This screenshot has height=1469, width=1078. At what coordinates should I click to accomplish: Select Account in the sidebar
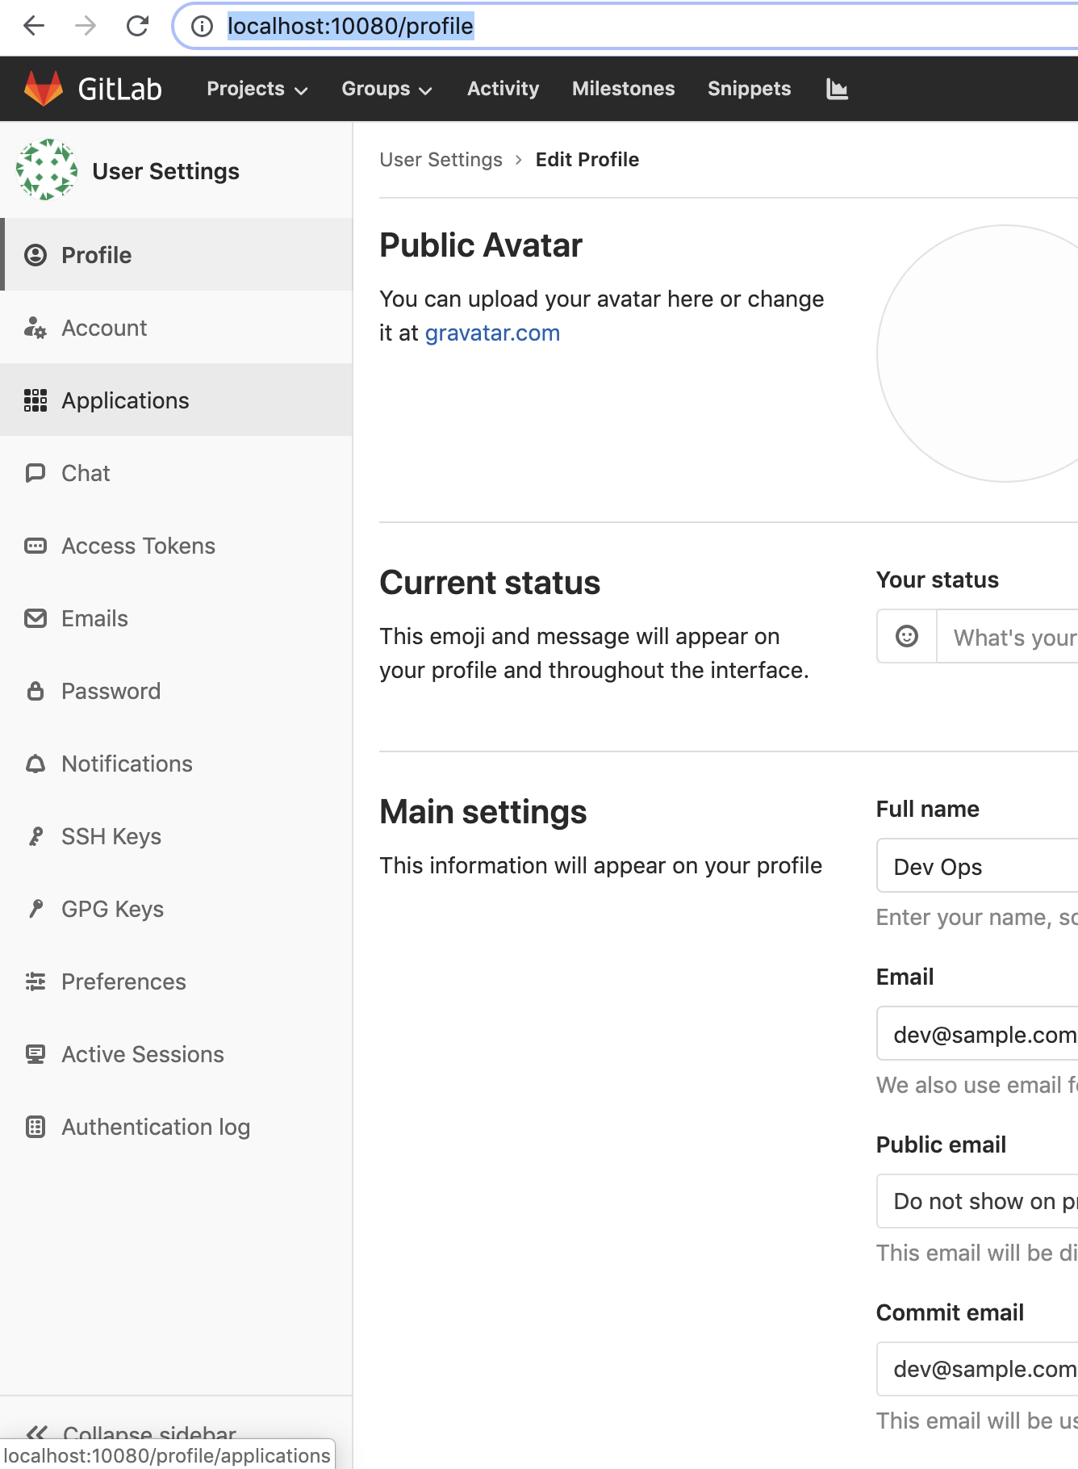(x=176, y=327)
